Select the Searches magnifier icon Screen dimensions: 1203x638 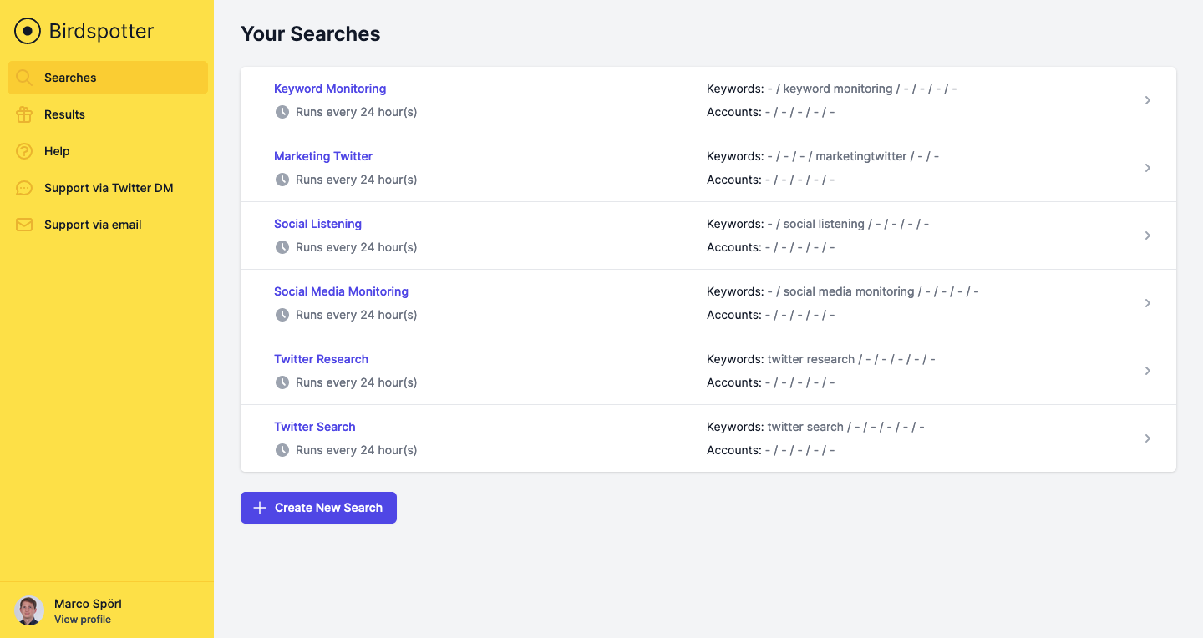coord(23,77)
